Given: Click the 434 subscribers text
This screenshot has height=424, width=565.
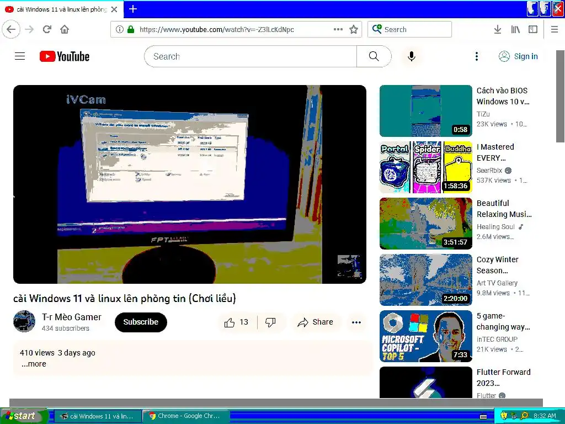Looking at the screenshot, I should tap(65, 328).
